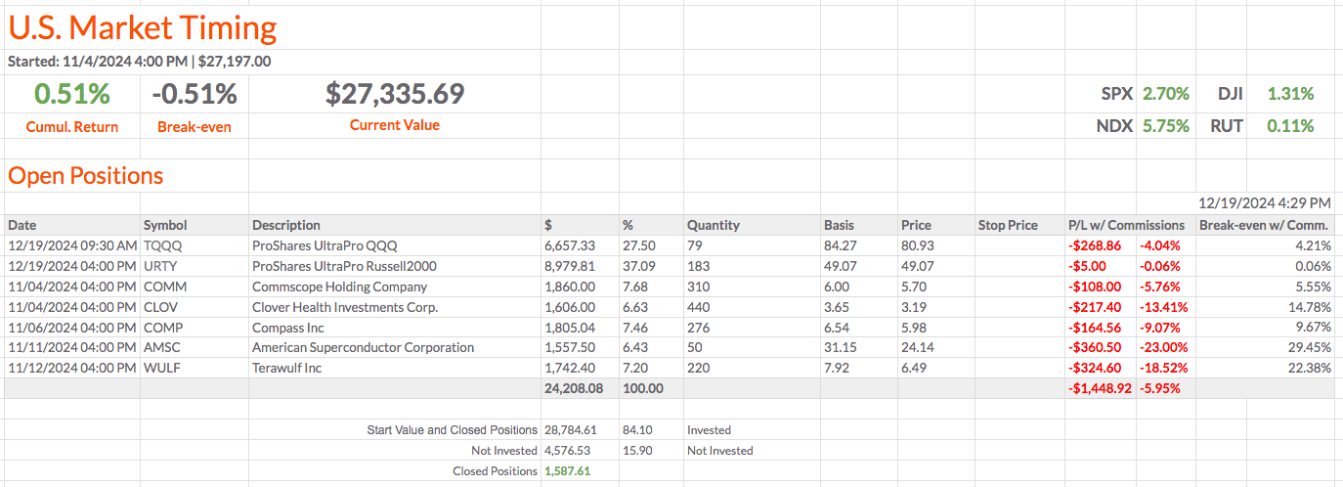Viewport: 1343px width, 487px height.
Task: Select the Current Value amount $27,335.69
Action: (x=395, y=94)
